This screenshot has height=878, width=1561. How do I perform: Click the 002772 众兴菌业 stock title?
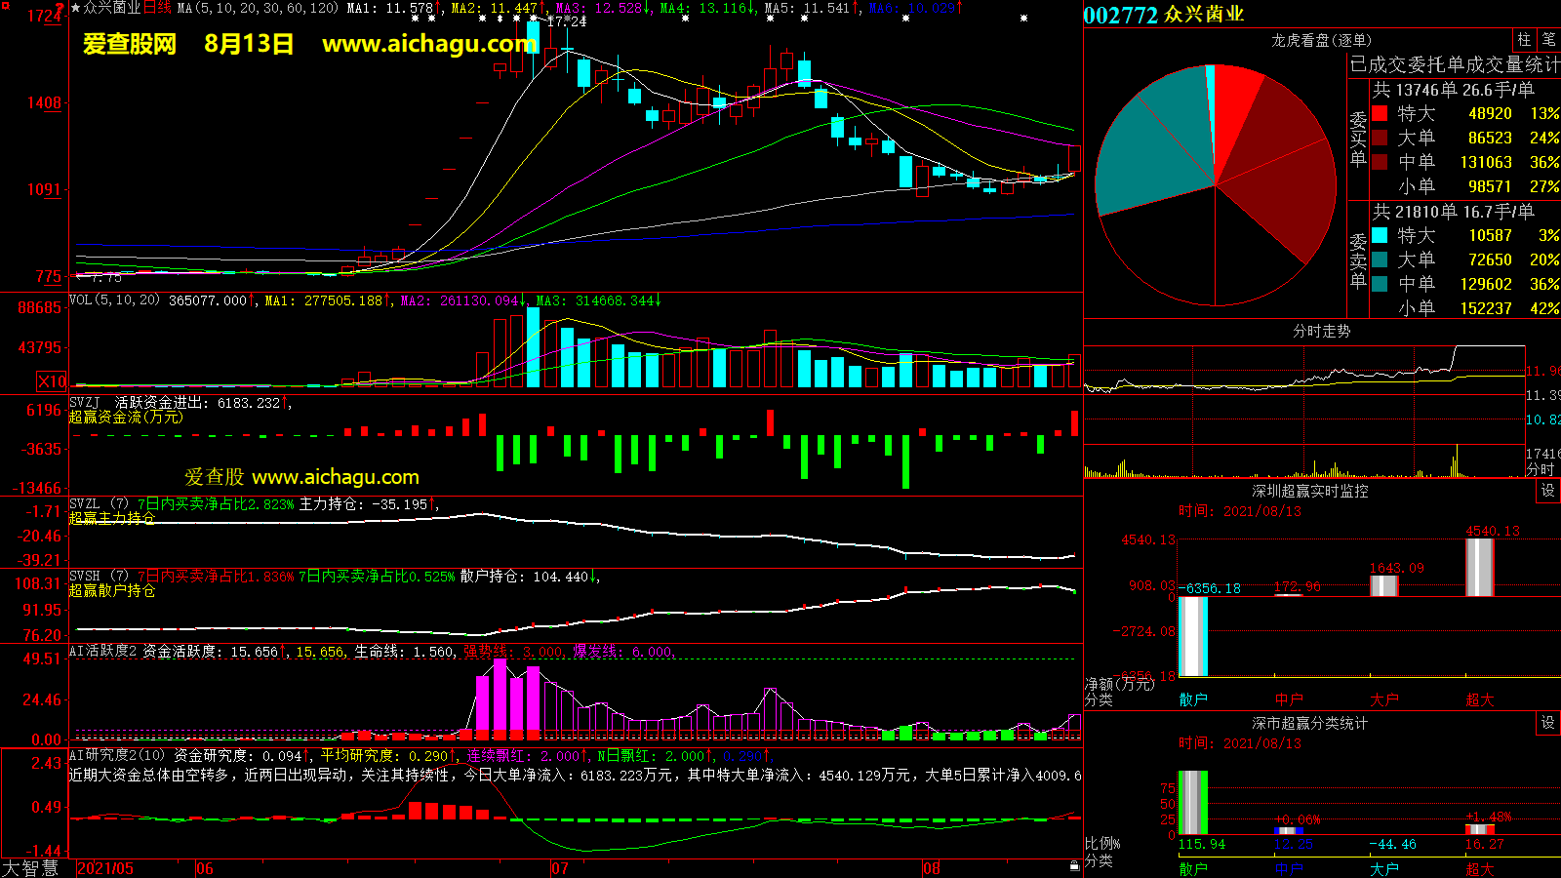(x=1163, y=15)
